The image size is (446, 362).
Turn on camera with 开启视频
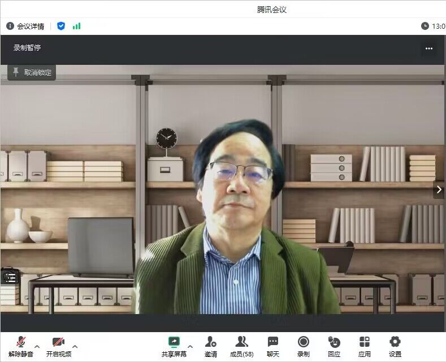[x=58, y=346]
